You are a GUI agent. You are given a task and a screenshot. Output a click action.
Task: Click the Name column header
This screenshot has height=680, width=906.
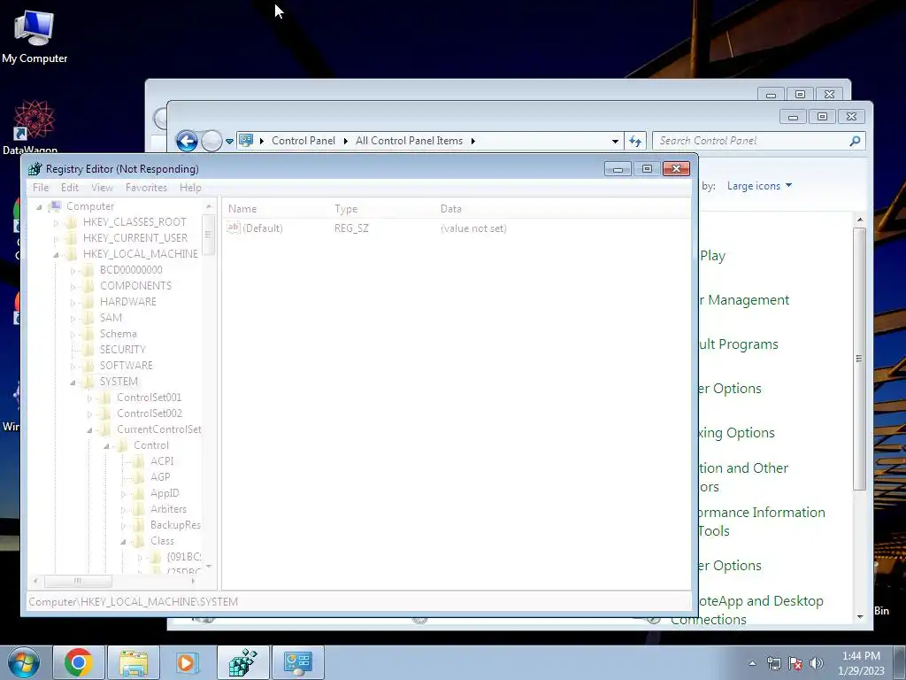pyautogui.click(x=277, y=209)
